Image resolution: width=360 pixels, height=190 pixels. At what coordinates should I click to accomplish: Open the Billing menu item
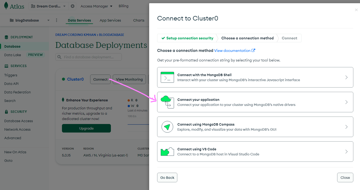123,6
